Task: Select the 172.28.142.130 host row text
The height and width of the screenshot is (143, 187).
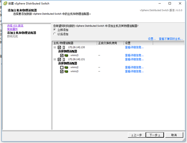Action: (x=76, y=47)
